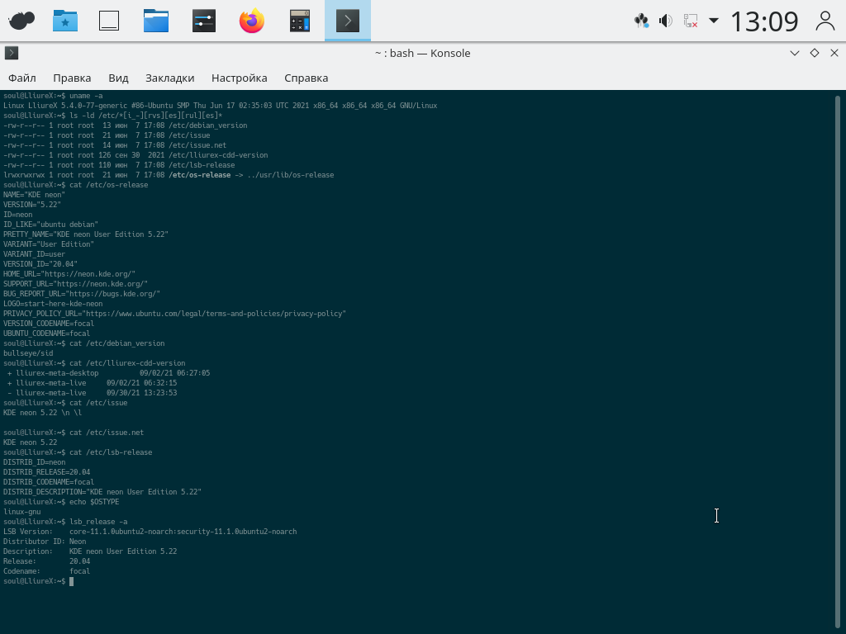Click the line 'NAME="KDE neon"'

[x=34, y=195]
